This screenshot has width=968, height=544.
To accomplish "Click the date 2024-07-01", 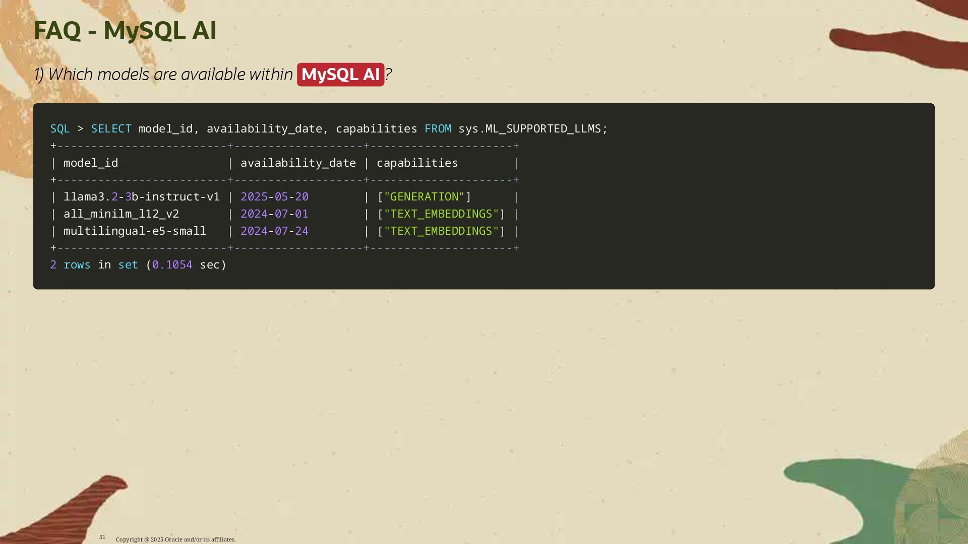I will pyautogui.click(x=274, y=214).
